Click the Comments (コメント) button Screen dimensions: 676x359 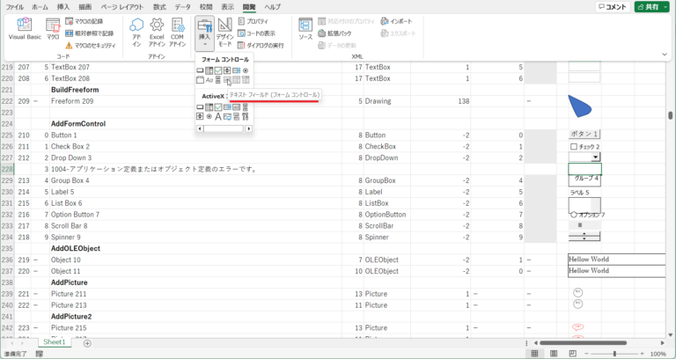click(613, 6)
